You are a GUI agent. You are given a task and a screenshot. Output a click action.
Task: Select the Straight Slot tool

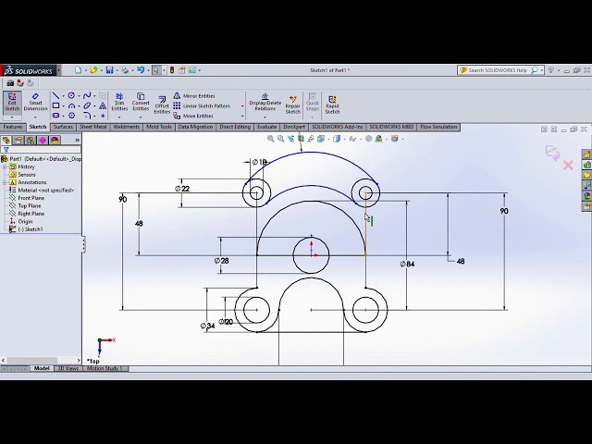coord(55,116)
